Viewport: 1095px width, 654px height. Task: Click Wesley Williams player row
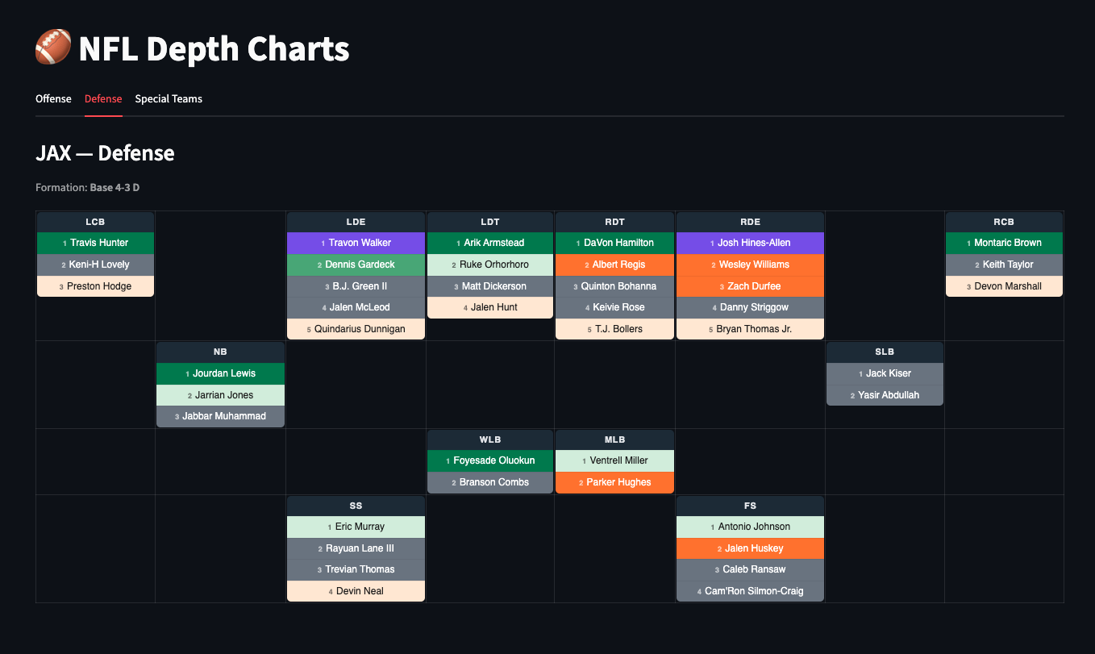click(750, 265)
